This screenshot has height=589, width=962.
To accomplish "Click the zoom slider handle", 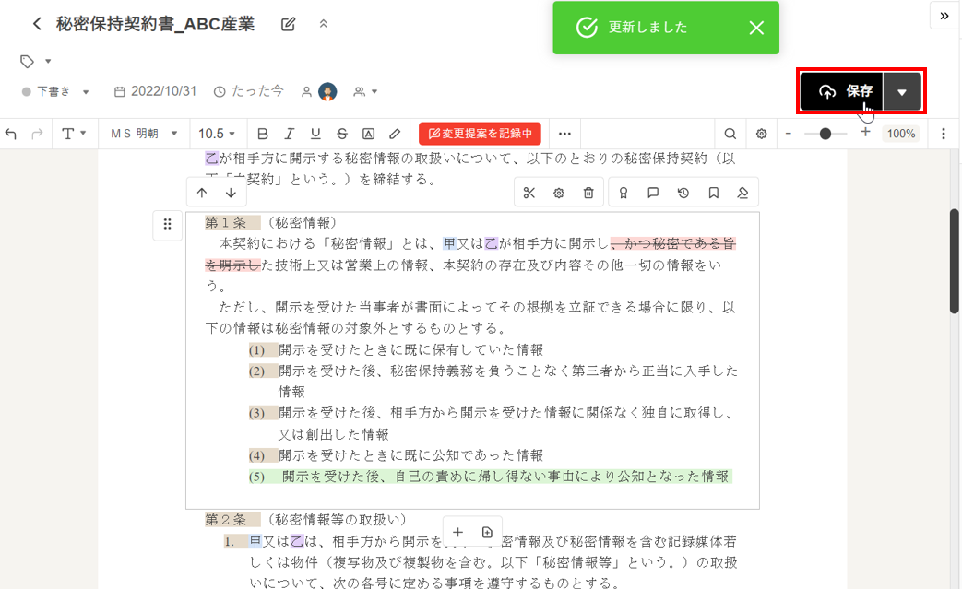I will [x=825, y=134].
